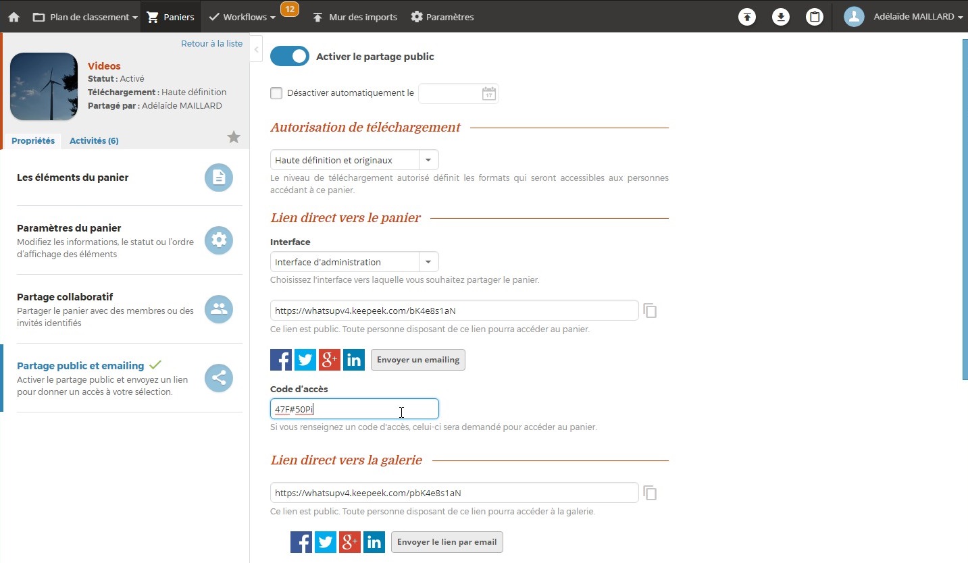Share basket link on LinkedIn
The image size is (968, 563).
pyautogui.click(x=354, y=360)
